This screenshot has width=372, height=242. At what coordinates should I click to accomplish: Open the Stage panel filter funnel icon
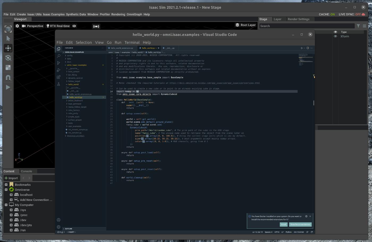[358, 26]
